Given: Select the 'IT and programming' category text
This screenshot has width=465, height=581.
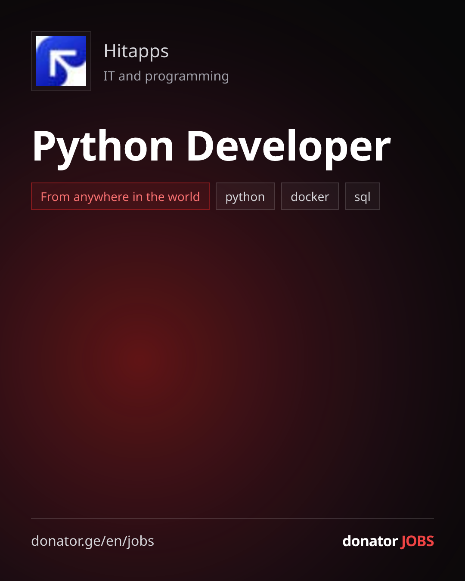Looking at the screenshot, I should pyautogui.click(x=166, y=76).
